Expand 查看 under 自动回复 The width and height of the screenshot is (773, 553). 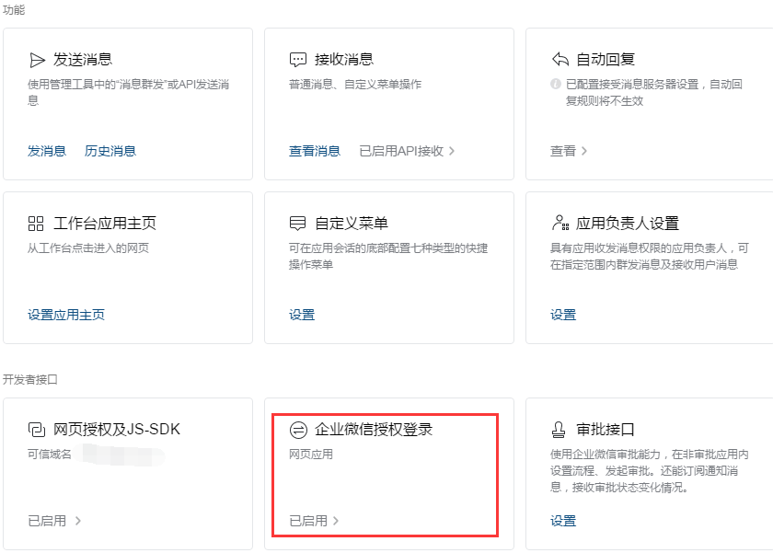point(569,151)
